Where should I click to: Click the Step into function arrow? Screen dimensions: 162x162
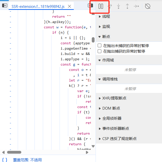(119, 6)
